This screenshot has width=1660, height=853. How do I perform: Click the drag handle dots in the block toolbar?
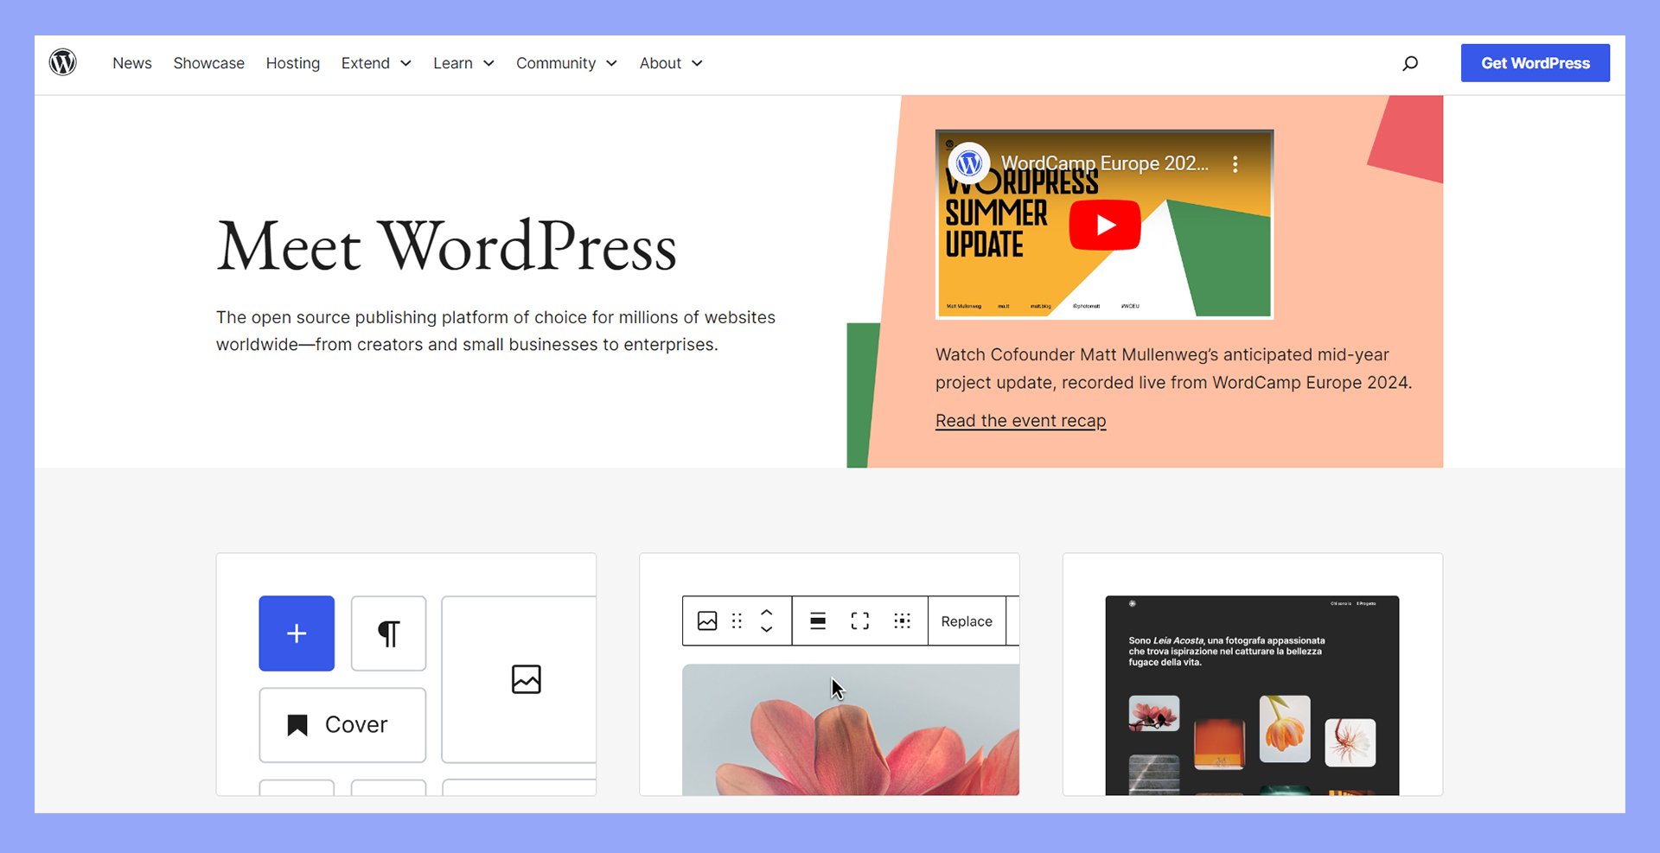tap(736, 621)
